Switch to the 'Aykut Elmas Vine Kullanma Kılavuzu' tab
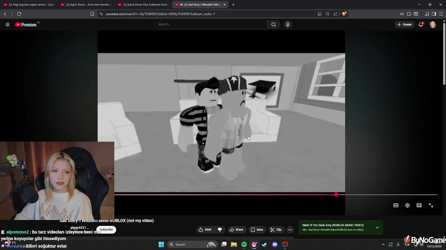Screen dimensions: 446x250 point(143,5)
